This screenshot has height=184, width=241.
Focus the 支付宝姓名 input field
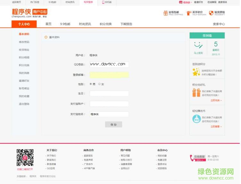109,114
